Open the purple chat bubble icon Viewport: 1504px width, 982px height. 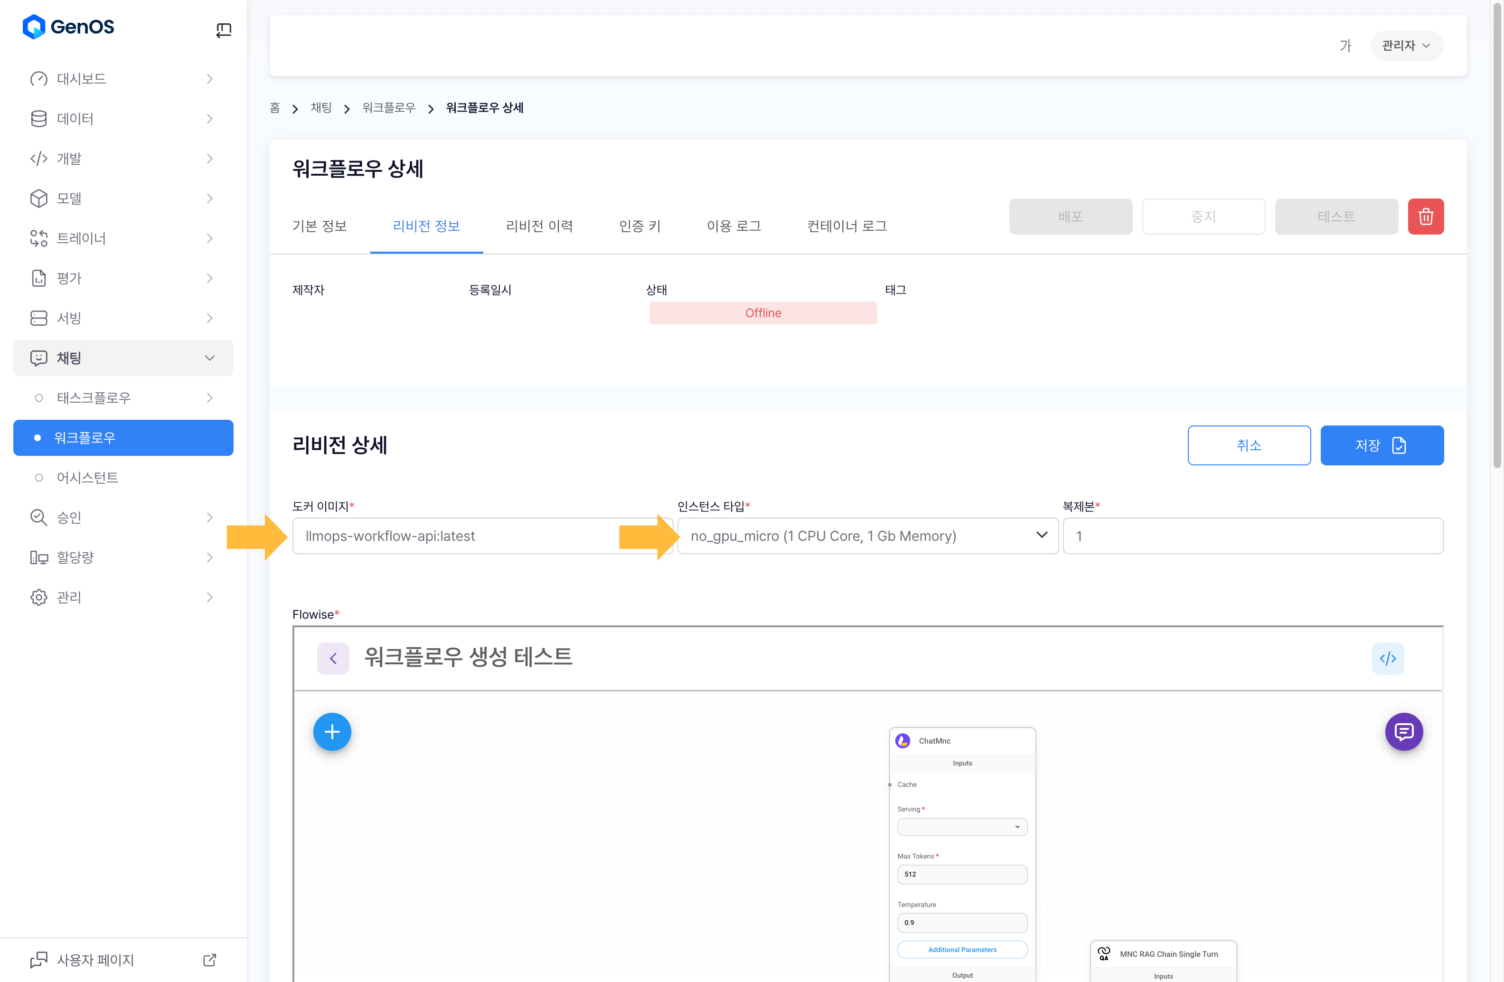[x=1403, y=732]
